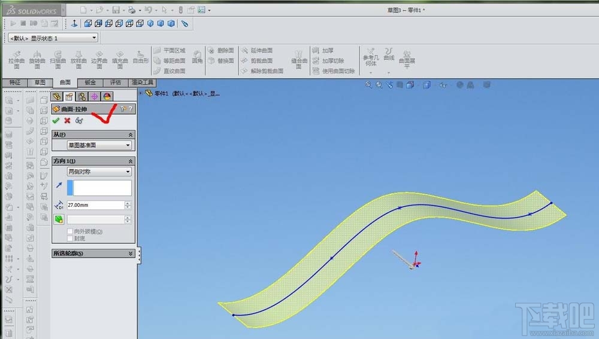The image size is (599, 339).
Task: Click the Open file icon
Action: click(x=99, y=10)
